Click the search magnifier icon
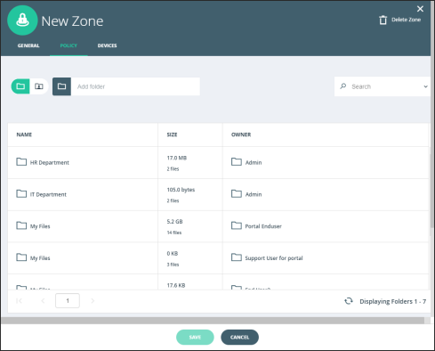The width and height of the screenshot is (435, 351). click(343, 86)
